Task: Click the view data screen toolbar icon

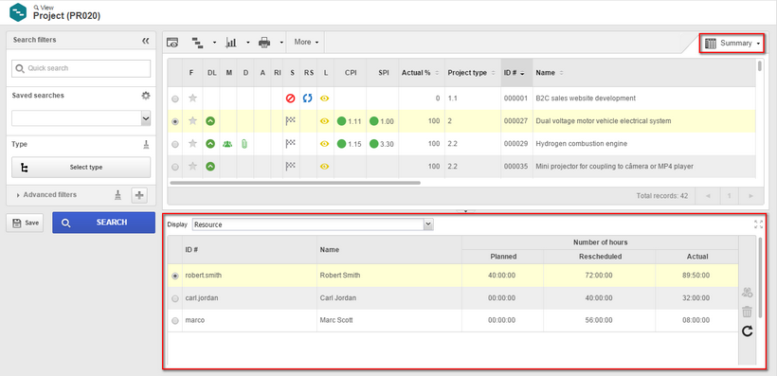Action: 172,43
